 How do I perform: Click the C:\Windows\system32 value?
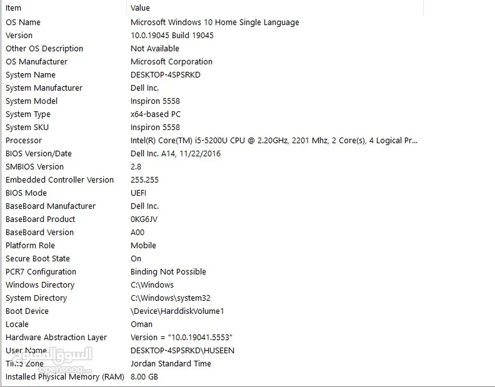click(170, 298)
